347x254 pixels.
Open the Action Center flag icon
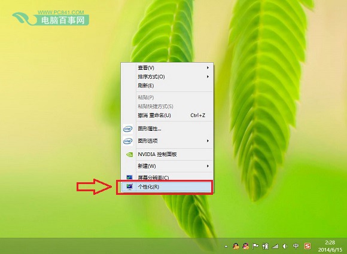click(255, 246)
